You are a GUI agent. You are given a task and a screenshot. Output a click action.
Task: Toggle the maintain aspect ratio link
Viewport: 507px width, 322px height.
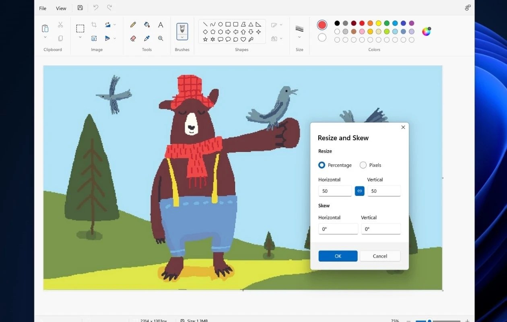point(359,191)
